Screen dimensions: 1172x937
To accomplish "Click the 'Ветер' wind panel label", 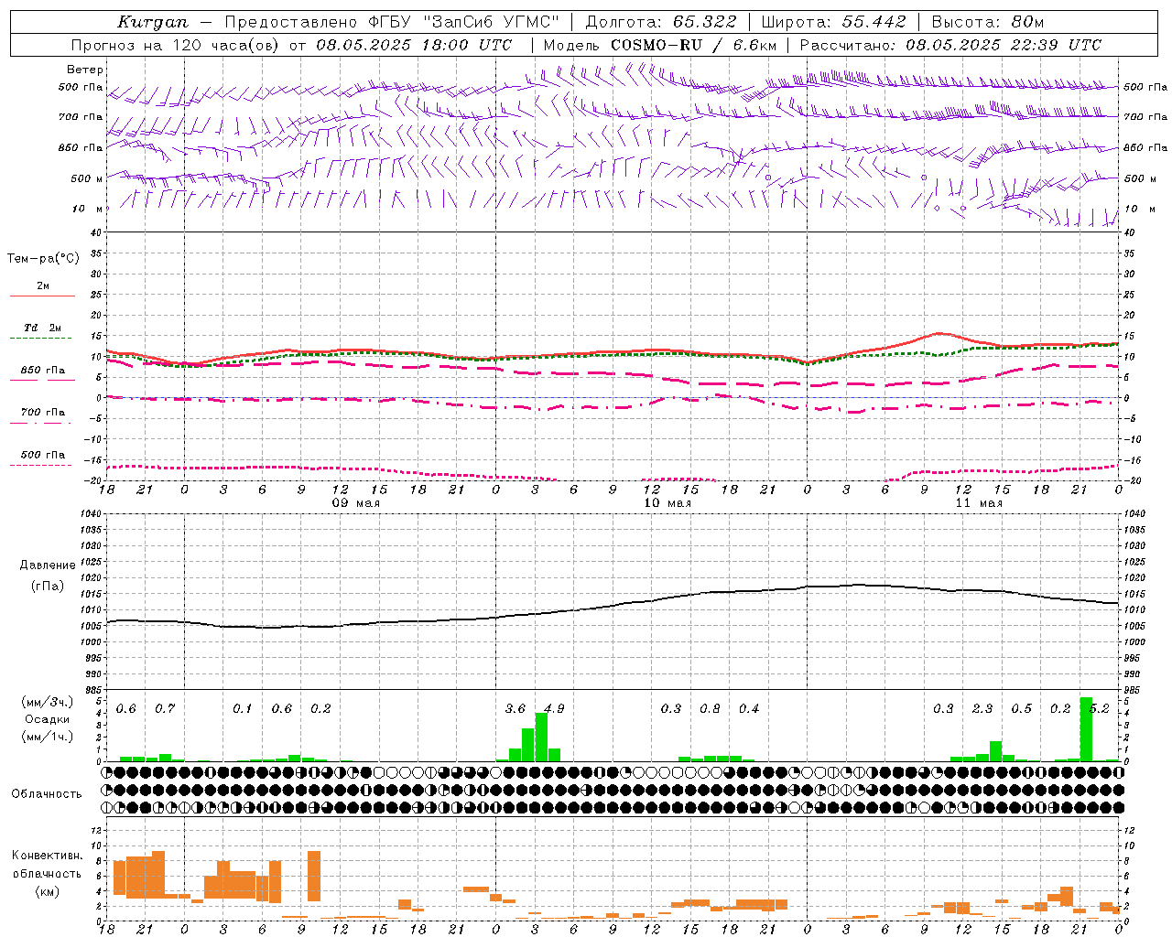I will pyautogui.click(x=85, y=70).
